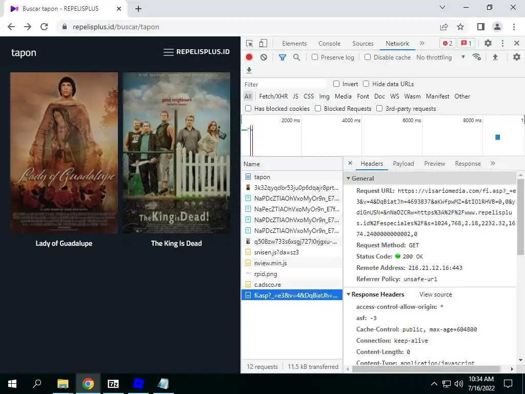
Task: Check Hide data URLs checkbox
Action: pos(366,84)
